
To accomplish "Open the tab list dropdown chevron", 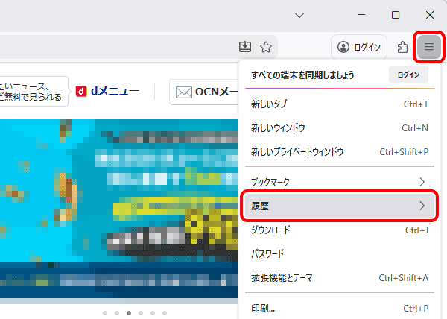I will tap(299, 15).
